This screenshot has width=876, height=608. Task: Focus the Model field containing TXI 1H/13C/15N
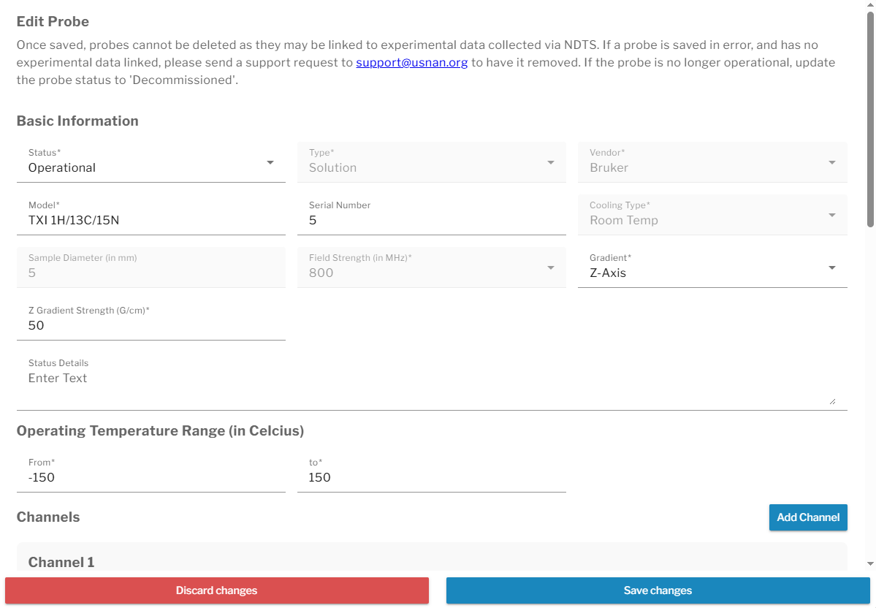(x=151, y=215)
